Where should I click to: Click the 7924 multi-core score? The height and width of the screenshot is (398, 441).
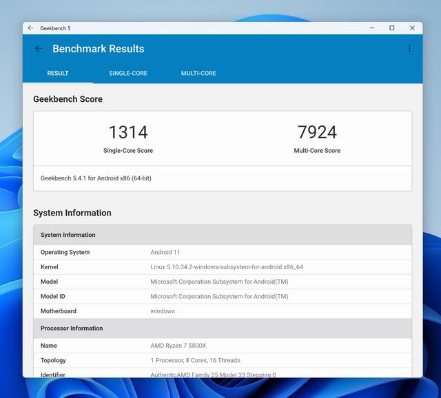317,132
